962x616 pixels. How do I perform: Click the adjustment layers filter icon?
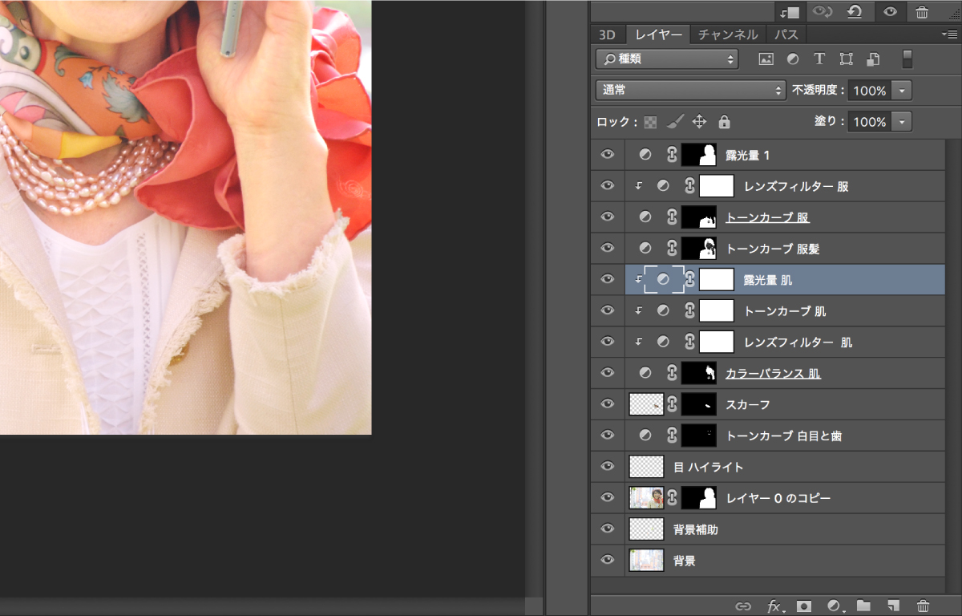coord(793,59)
